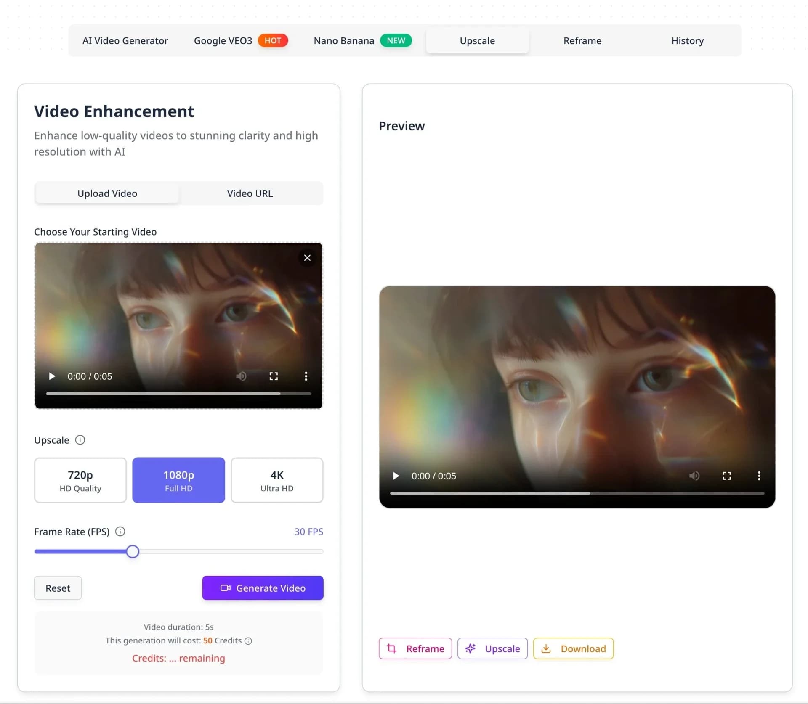This screenshot has width=808, height=704.
Task: Open the Upscale info tooltip
Action: click(80, 440)
